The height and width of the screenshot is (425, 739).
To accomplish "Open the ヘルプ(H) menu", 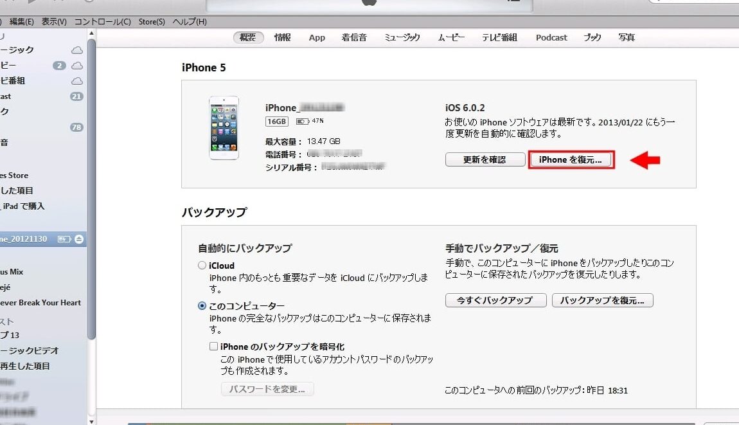I will coord(190,22).
